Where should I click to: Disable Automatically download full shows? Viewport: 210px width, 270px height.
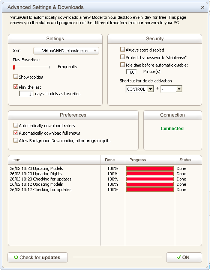pos(16,133)
